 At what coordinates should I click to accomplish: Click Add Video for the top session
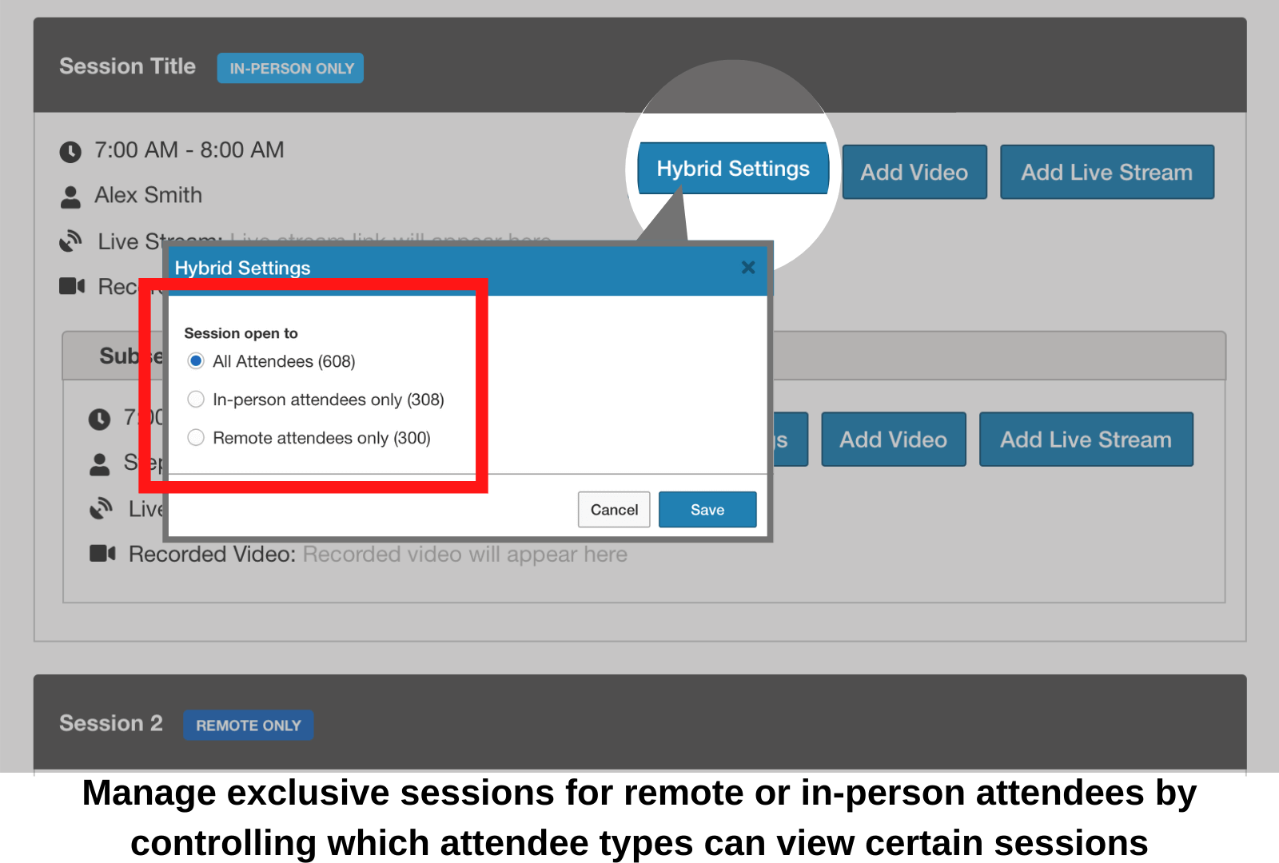point(914,172)
